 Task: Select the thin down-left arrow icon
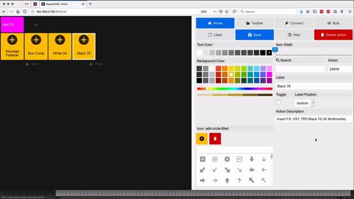click(x=215, y=170)
